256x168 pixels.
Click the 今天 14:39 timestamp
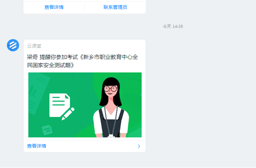point(173,26)
